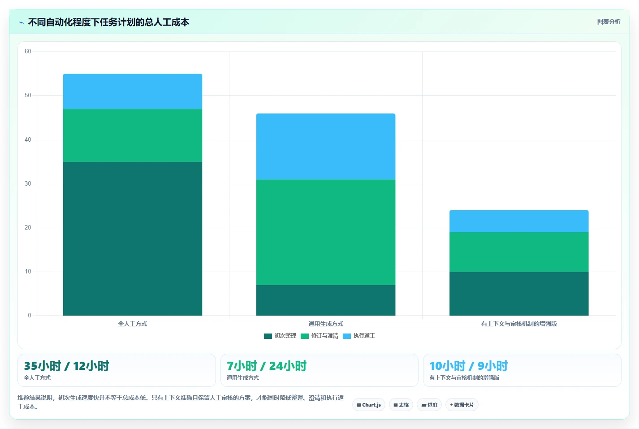The width and height of the screenshot is (639, 429).
Task: Toggle the 修订与澄清 legend series
Action: (x=319, y=336)
